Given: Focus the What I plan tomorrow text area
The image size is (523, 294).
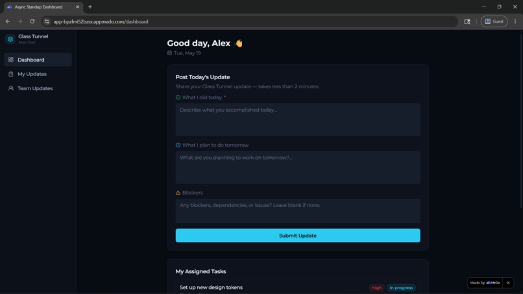Looking at the screenshot, I should coord(298,167).
